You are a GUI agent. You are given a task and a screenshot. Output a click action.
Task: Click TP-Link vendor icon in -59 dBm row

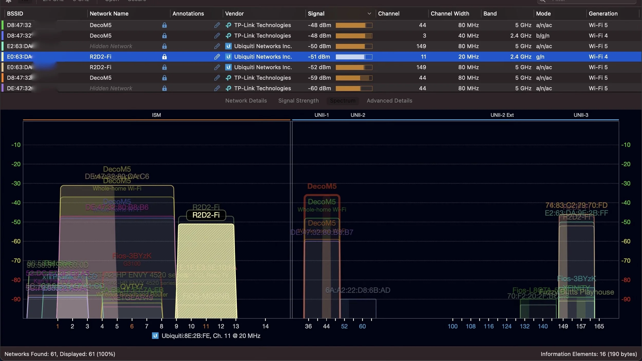point(228,78)
